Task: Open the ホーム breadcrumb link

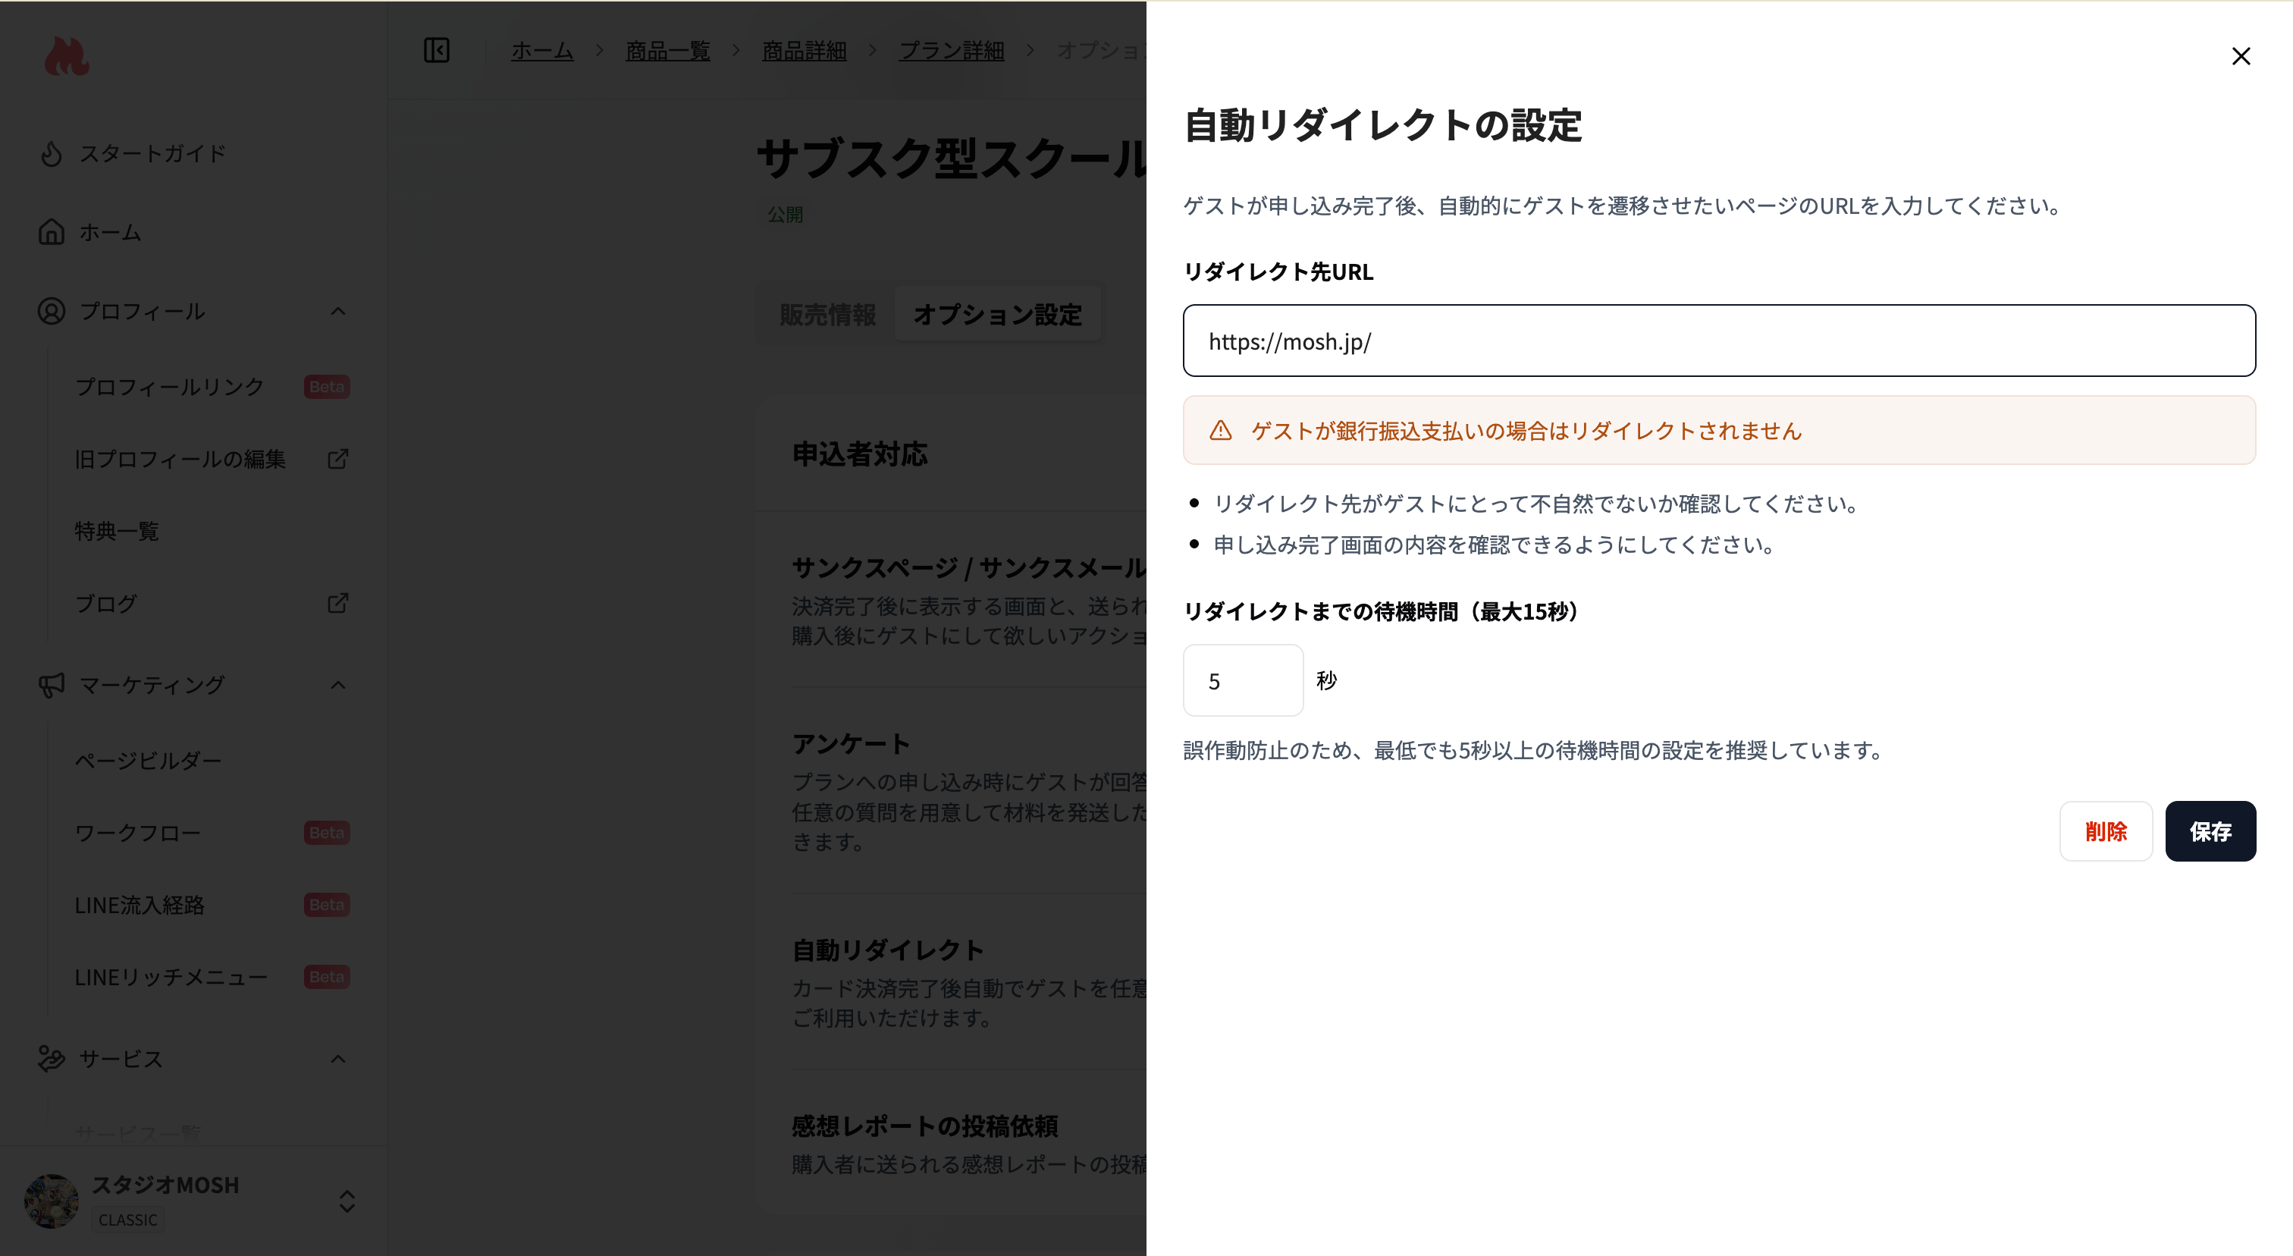Action: coord(542,51)
